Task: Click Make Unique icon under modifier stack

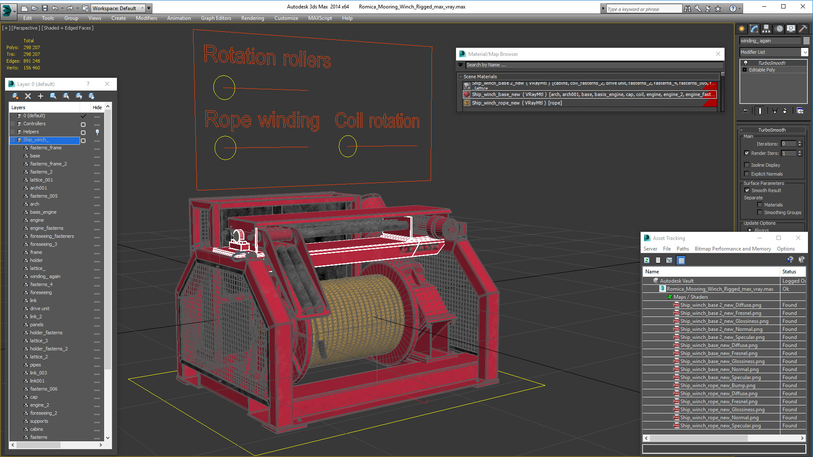Action: coord(774,111)
